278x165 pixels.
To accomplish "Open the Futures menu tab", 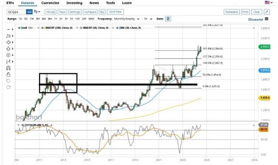I will [28, 3].
